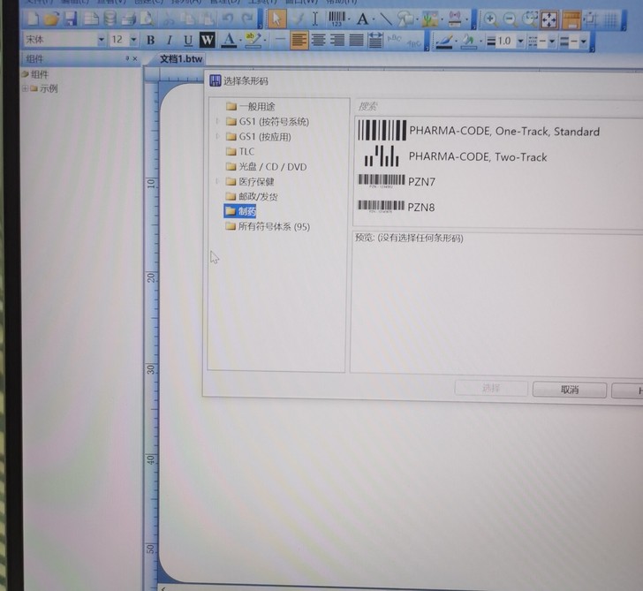Viewport: 643px width, 591px height.
Task: Click the font color "A" icon
Action: pos(229,40)
